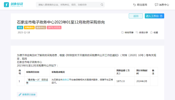175x100 pixels.
Task: Open the 政务云 hyperlink in the table
Action: [66, 80]
